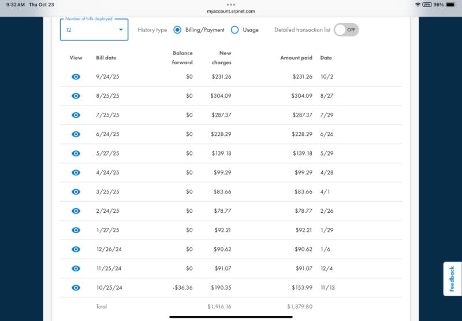
Task: Show the 2/24/25 bill with eye icon
Action: pyautogui.click(x=76, y=211)
